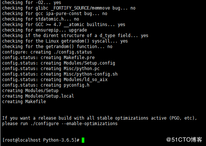Click the Modules/ld_so_aix output line

coord(55,80)
